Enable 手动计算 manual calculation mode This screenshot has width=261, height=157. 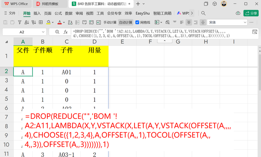[110, 22]
